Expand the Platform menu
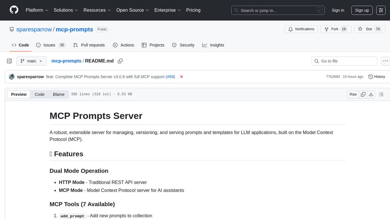The height and width of the screenshot is (219, 390). (x=37, y=10)
